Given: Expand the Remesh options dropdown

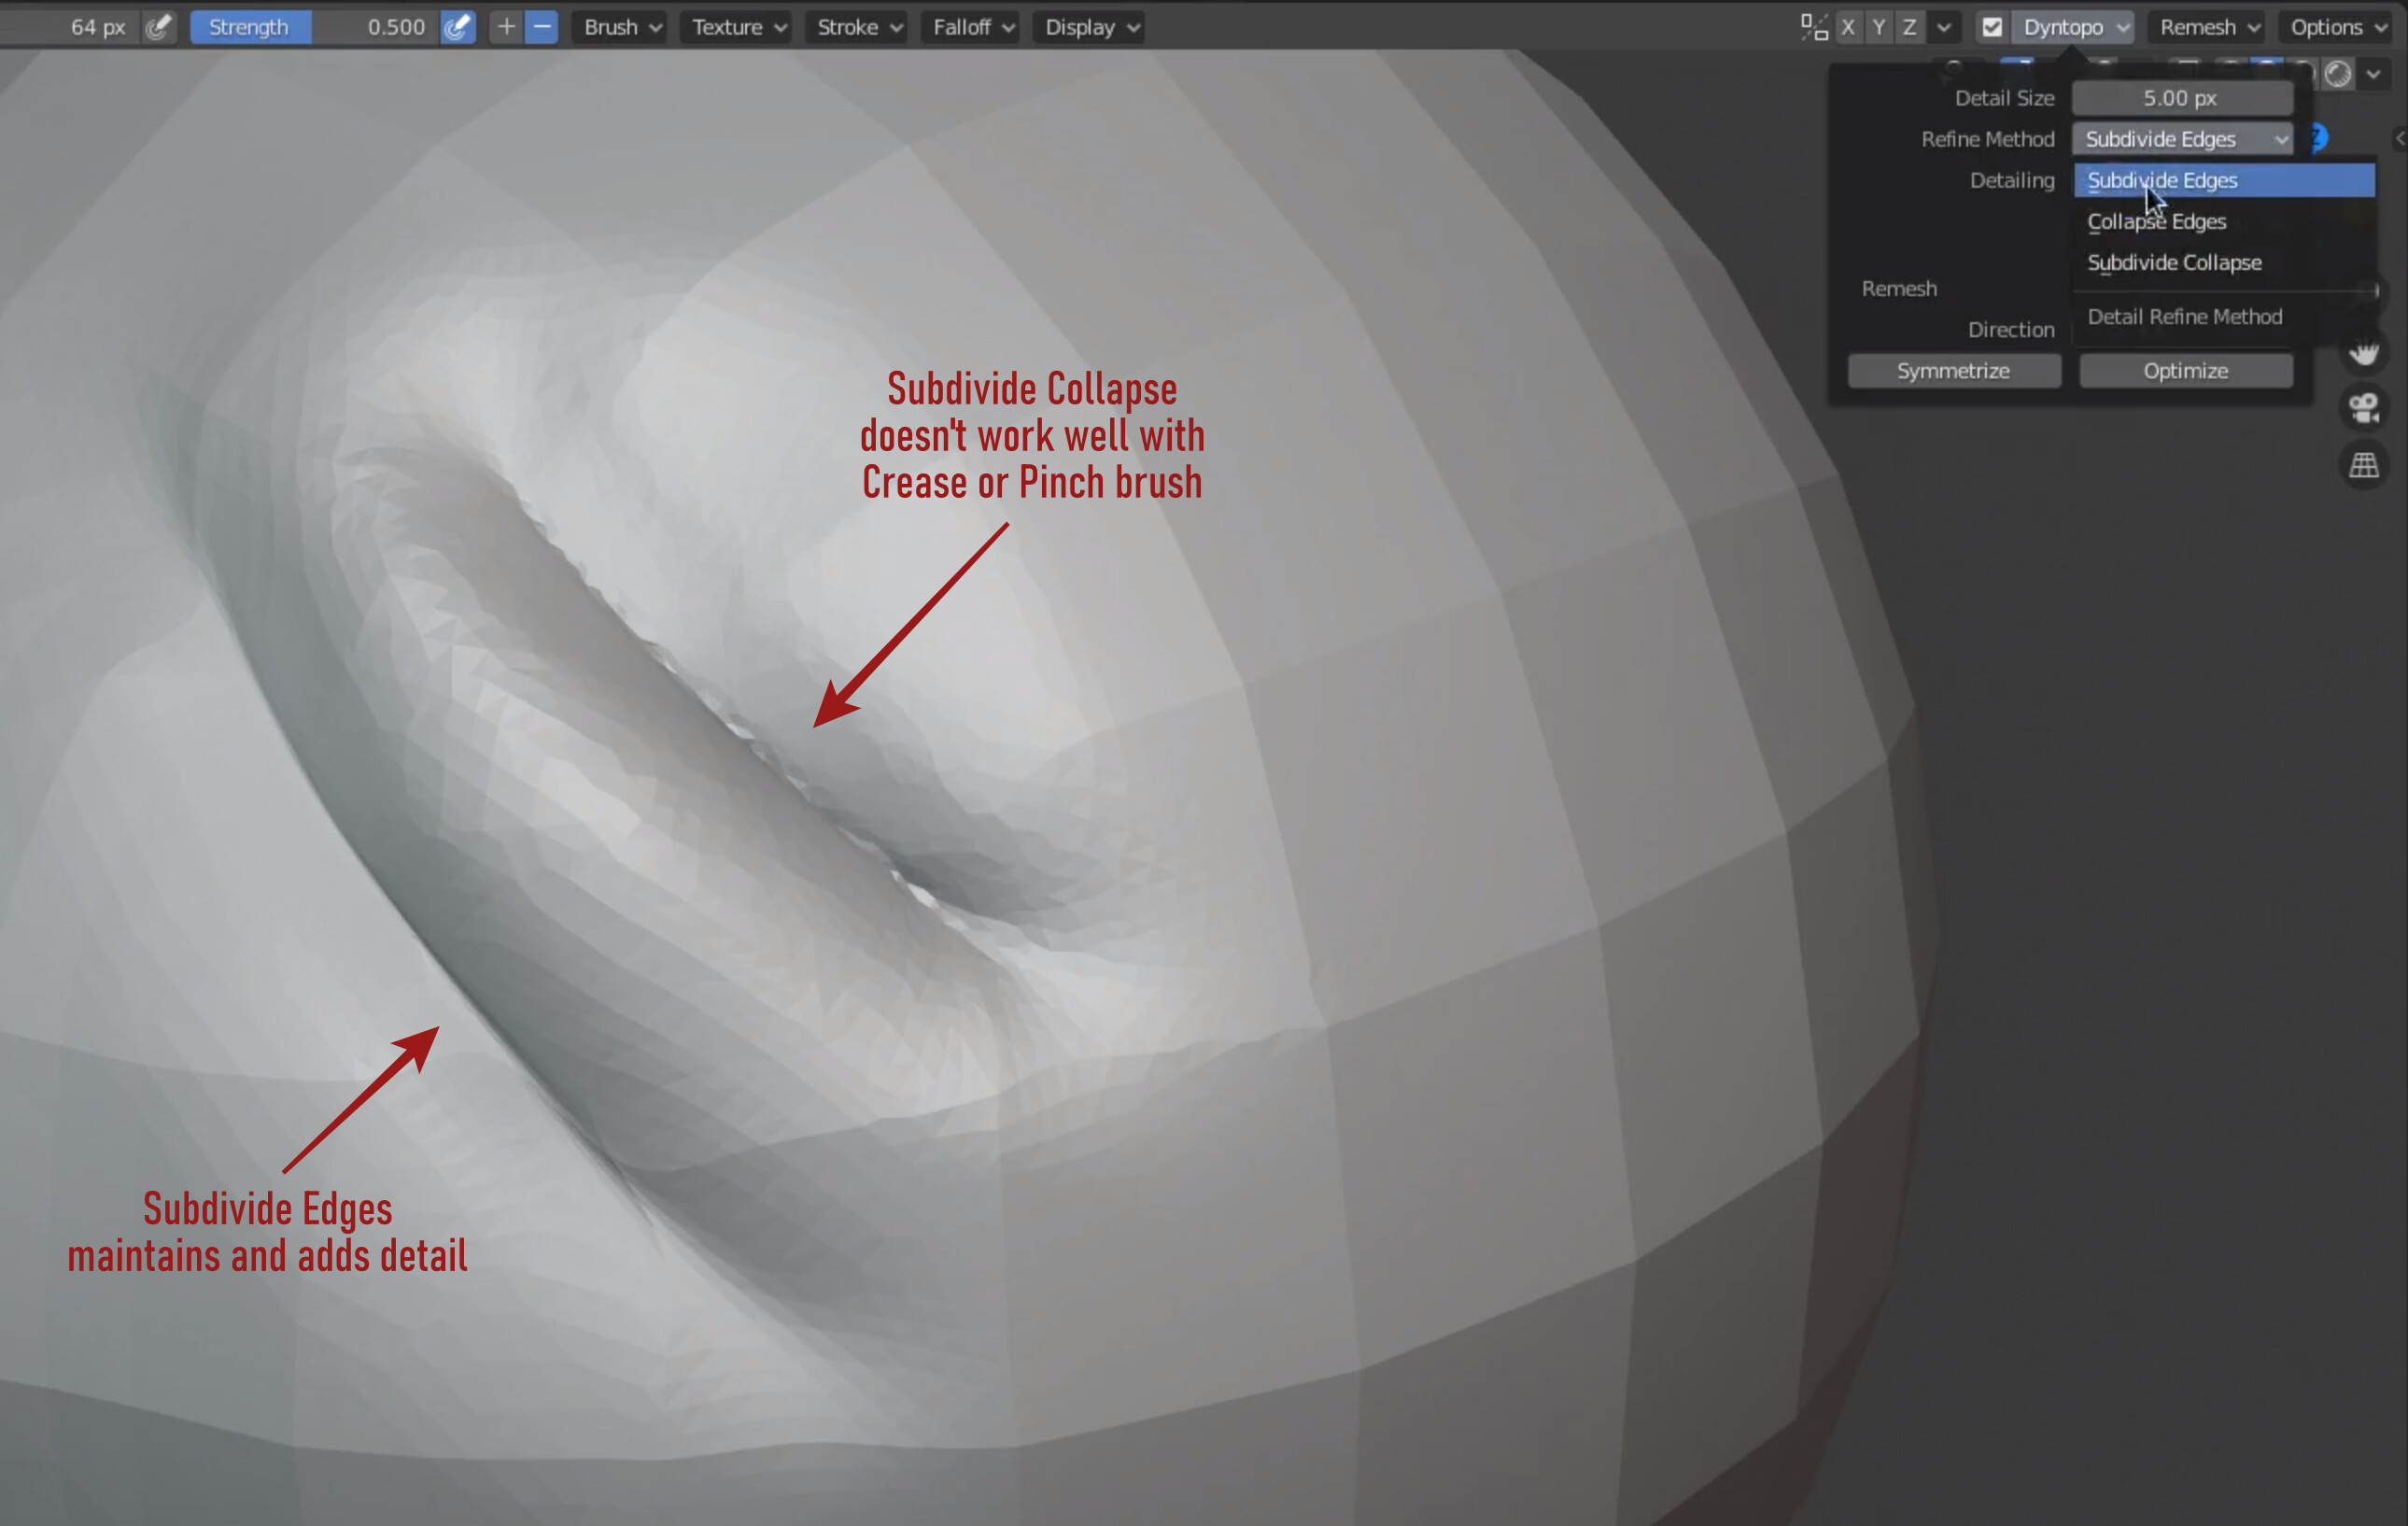Looking at the screenshot, I should (2204, 26).
